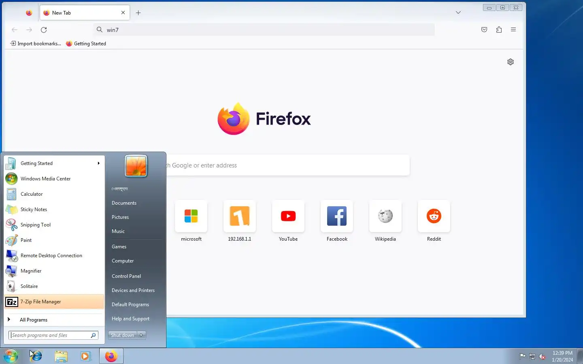This screenshot has width=583, height=364.
Task: Open Firefox Extensions puzzle icon
Action: point(499,30)
